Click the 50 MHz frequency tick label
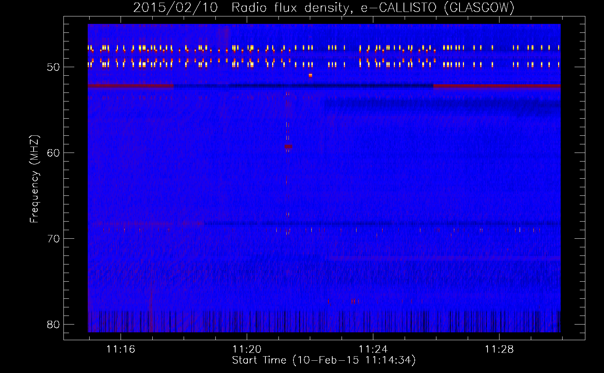604x373 pixels. click(53, 67)
